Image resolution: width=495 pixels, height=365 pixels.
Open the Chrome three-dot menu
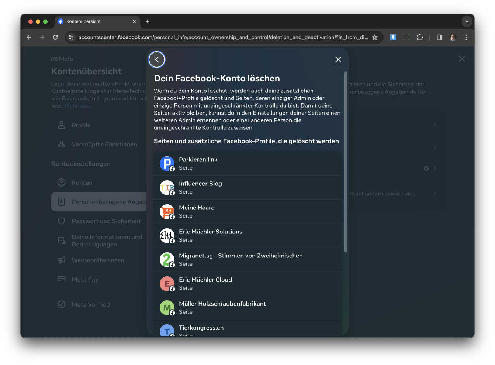click(x=466, y=37)
